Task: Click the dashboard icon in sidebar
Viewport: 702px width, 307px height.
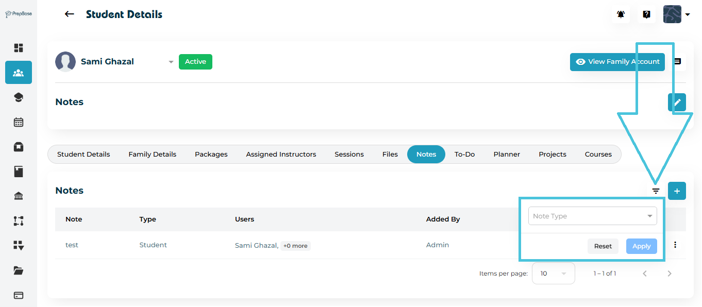Action: (19, 48)
